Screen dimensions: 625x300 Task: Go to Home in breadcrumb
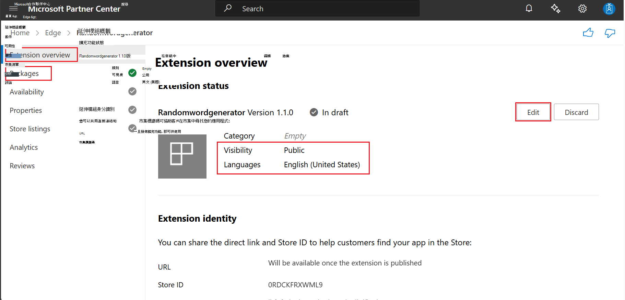[x=20, y=33]
